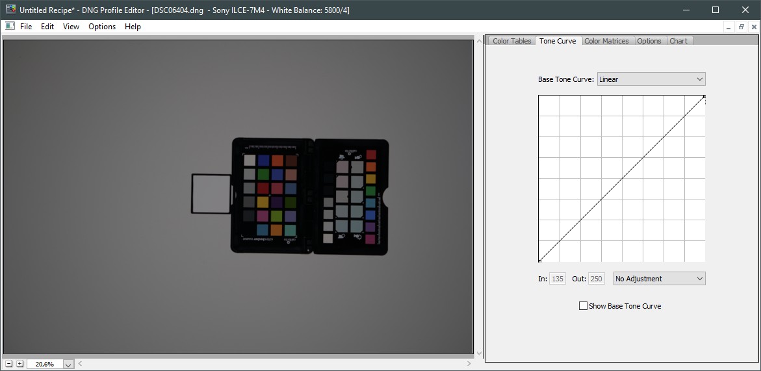Viewport: 761px width, 371px height.
Task: Click the zoom in plus button
Action: 19,364
